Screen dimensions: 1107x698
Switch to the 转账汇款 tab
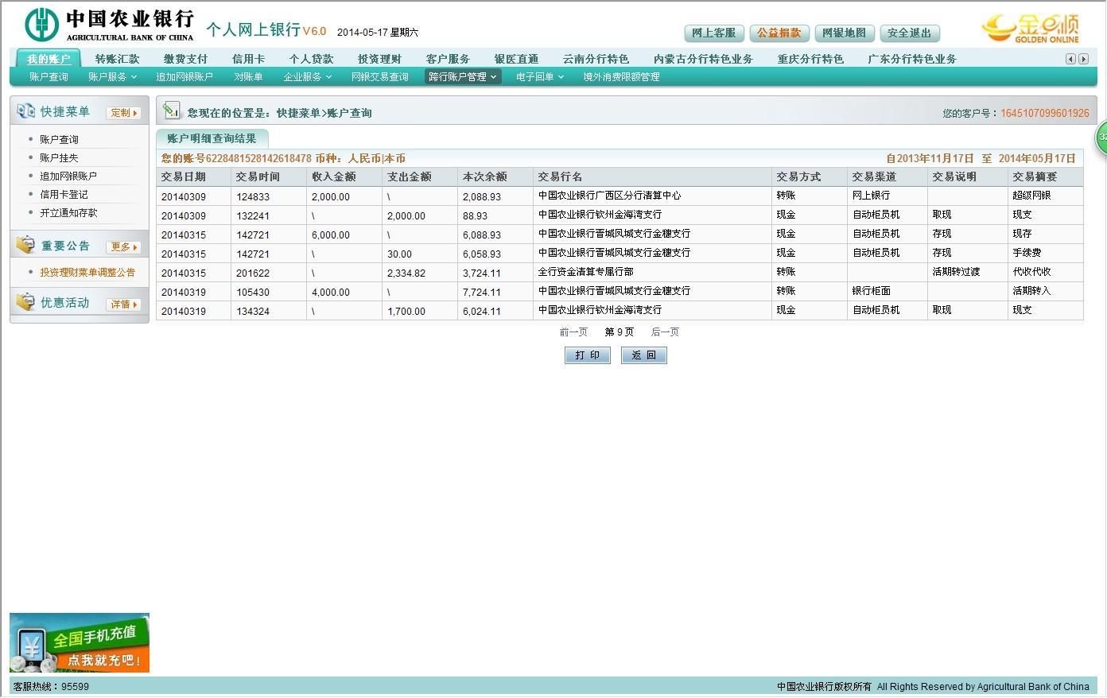coord(117,59)
